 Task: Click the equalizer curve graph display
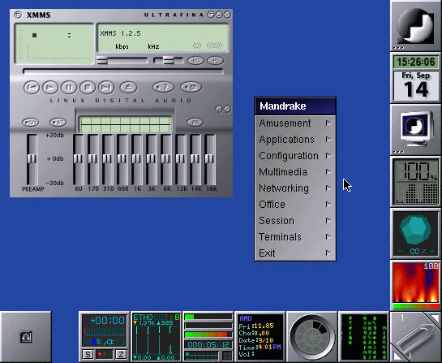126,124
